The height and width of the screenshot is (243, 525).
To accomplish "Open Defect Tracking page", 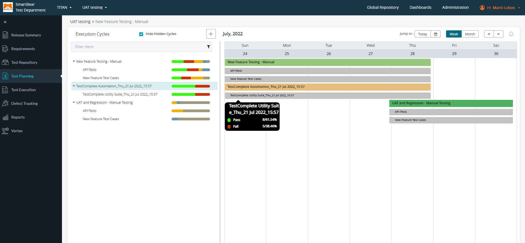I will click(24, 103).
